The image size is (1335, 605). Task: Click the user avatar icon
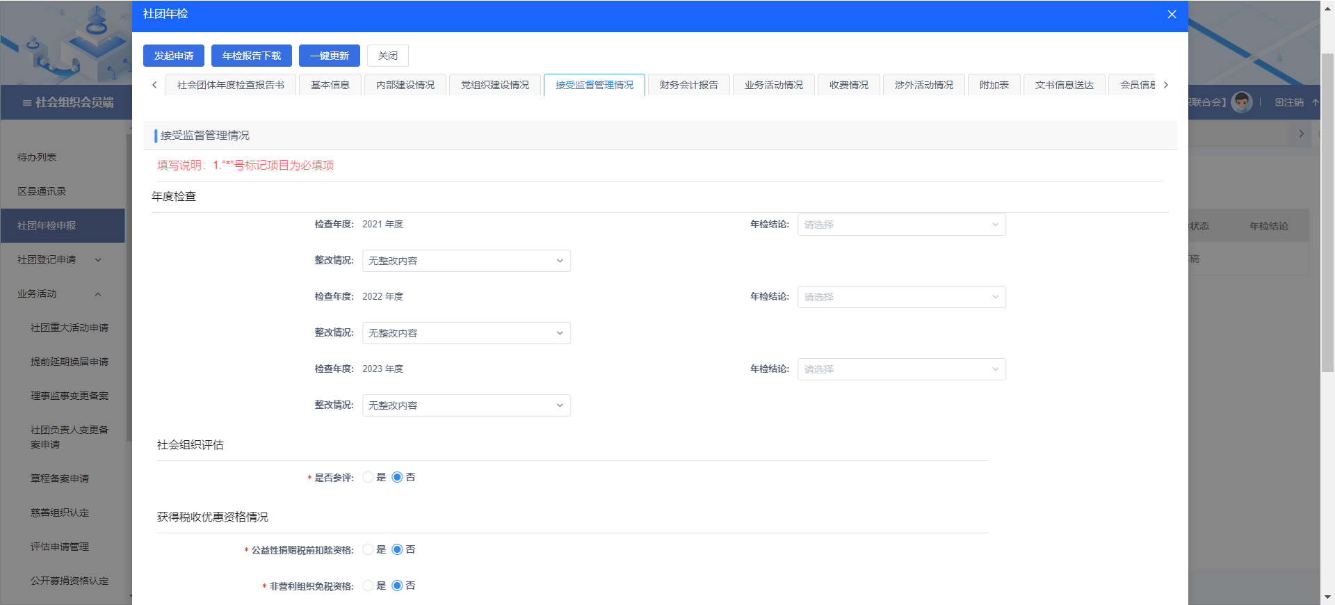pos(1241,102)
